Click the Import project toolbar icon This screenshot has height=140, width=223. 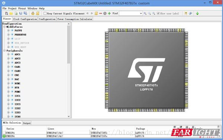(x=16, y=13)
